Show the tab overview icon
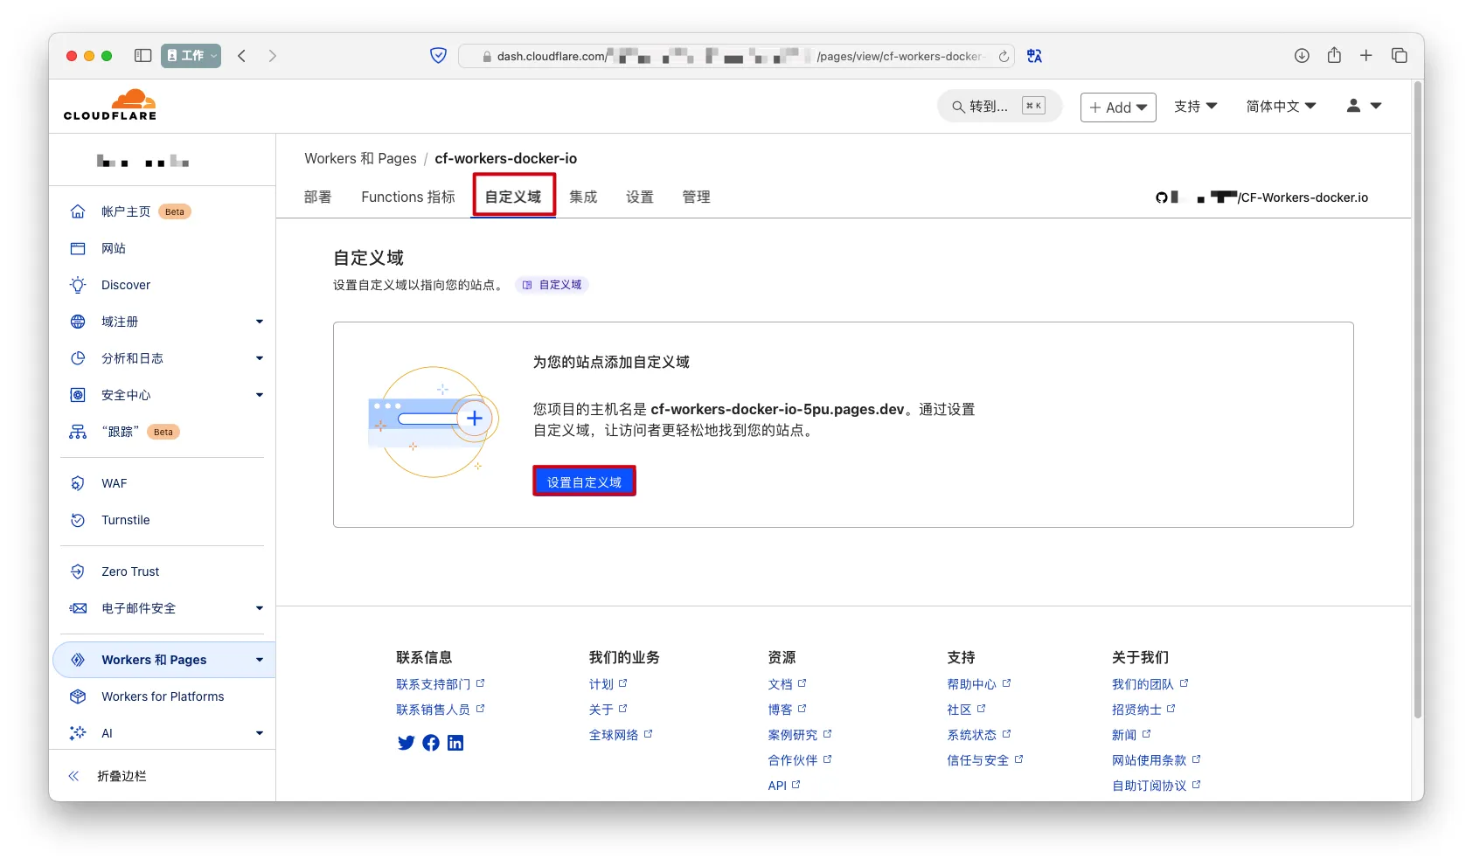Image resolution: width=1473 pixels, height=866 pixels. (x=1400, y=56)
